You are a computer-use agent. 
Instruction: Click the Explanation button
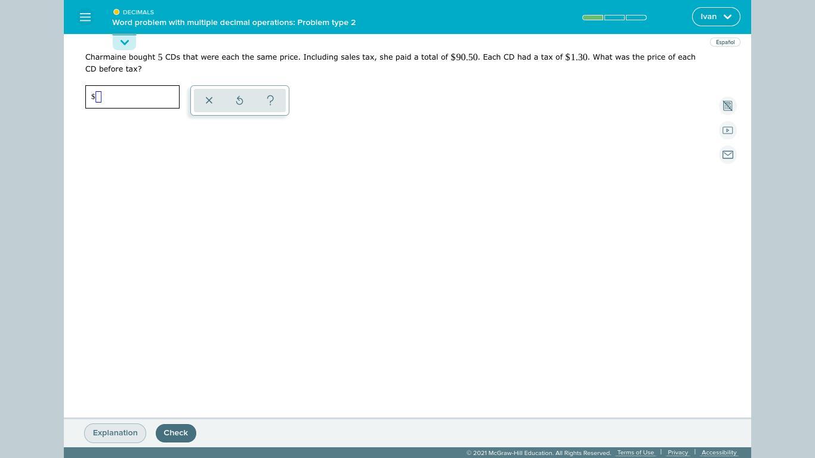click(115, 433)
